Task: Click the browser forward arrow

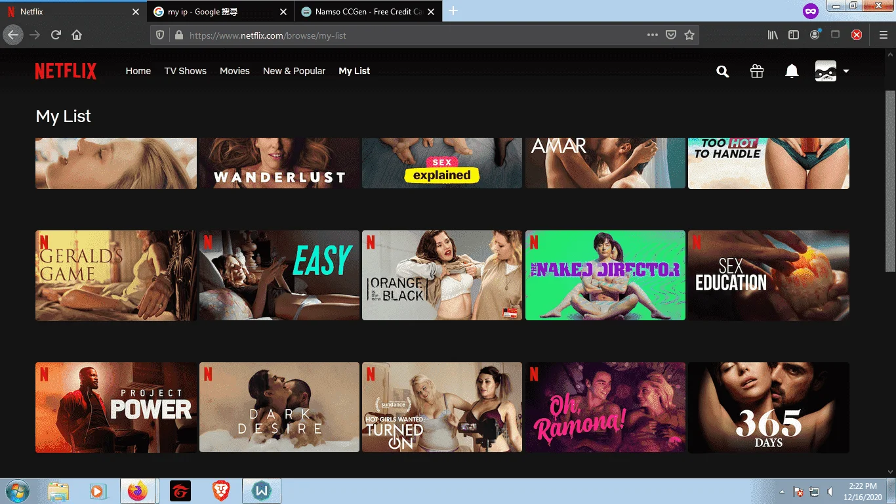Action: tap(35, 35)
